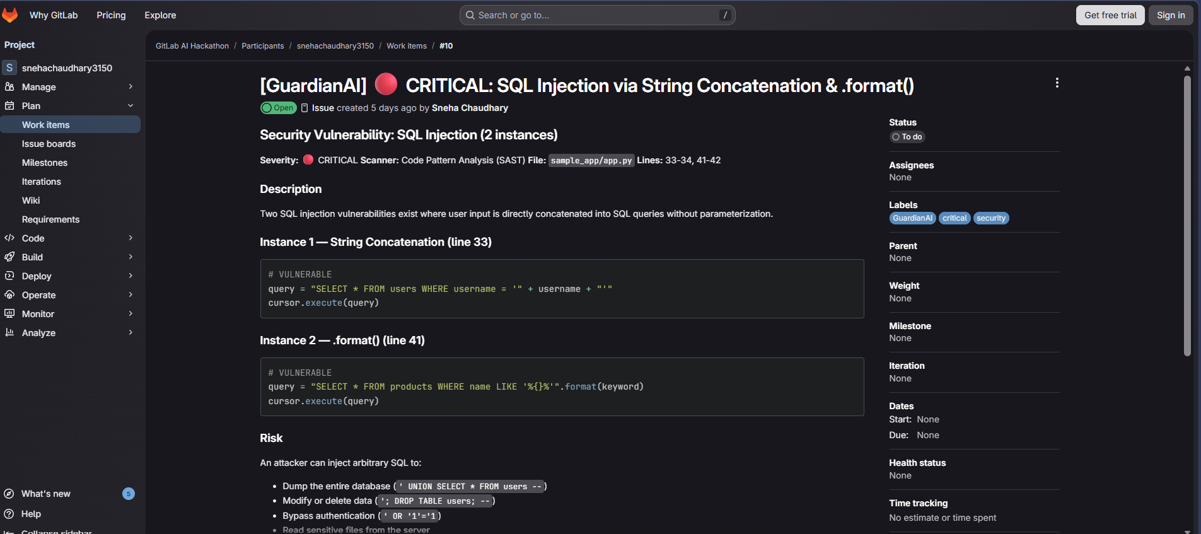Click the Code brackets icon

[9, 238]
